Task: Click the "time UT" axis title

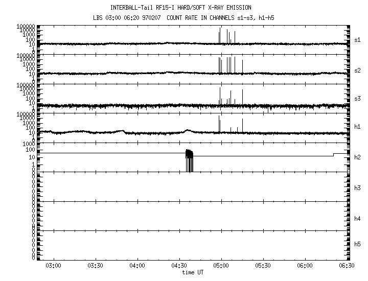Action: (195, 272)
